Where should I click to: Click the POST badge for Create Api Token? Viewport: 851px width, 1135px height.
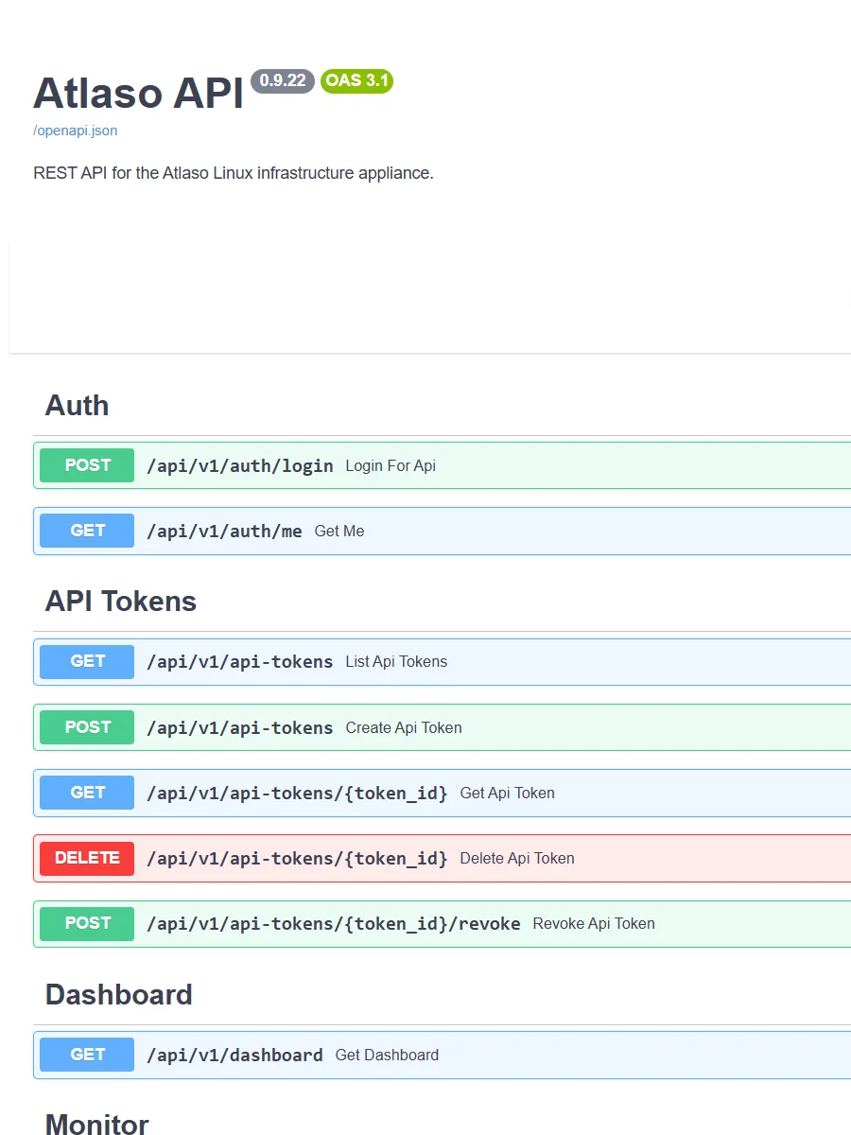87,727
